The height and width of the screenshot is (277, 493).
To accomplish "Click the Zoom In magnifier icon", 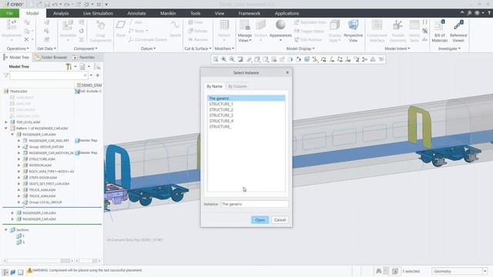I will coord(223,59).
